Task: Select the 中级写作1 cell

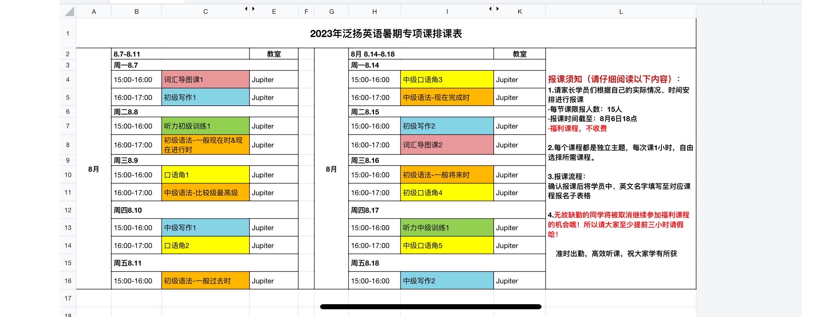Action: pos(206,227)
